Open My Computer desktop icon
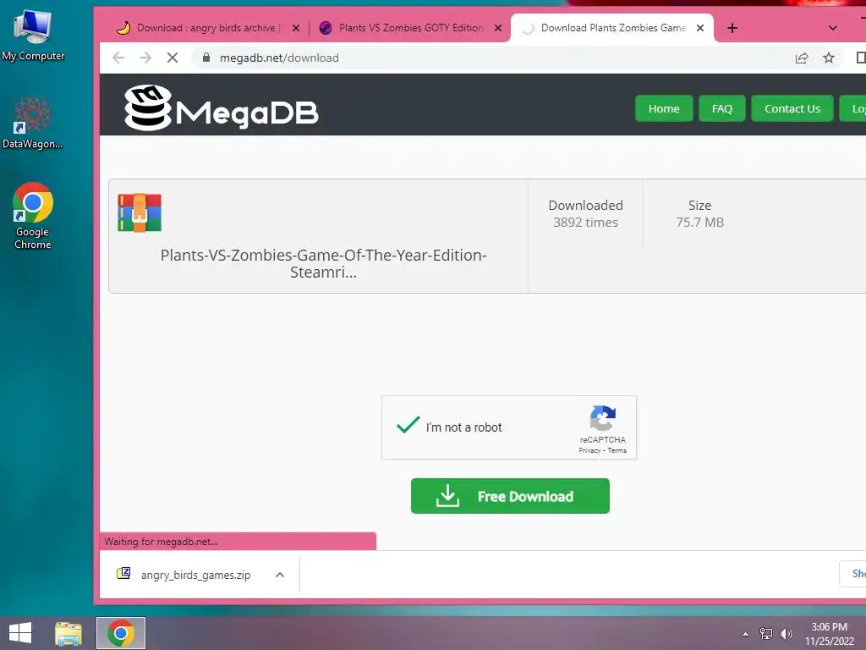This screenshot has height=650, width=866. click(x=33, y=36)
